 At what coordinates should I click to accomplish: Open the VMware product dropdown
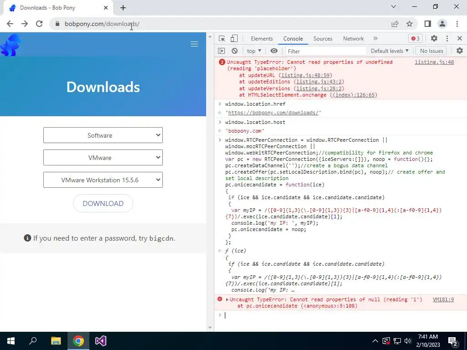click(103, 157)
